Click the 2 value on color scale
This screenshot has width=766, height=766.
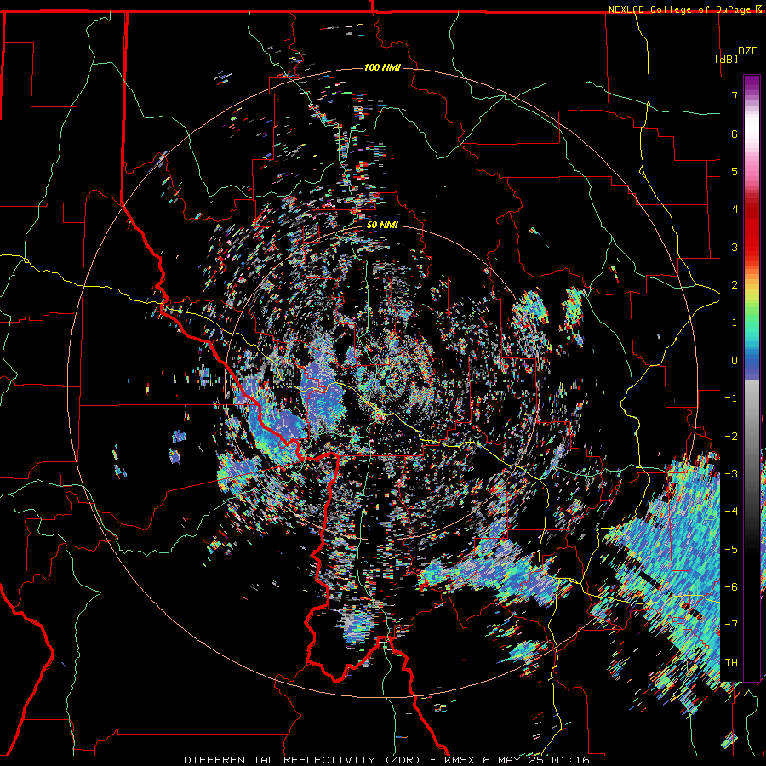(735, 285)
